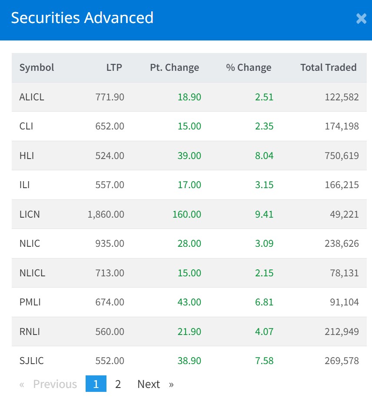Image resolution: width=372 pixels, height=401 pixels.
Task: Open the LICN security row
Action: tap(30, 214)
